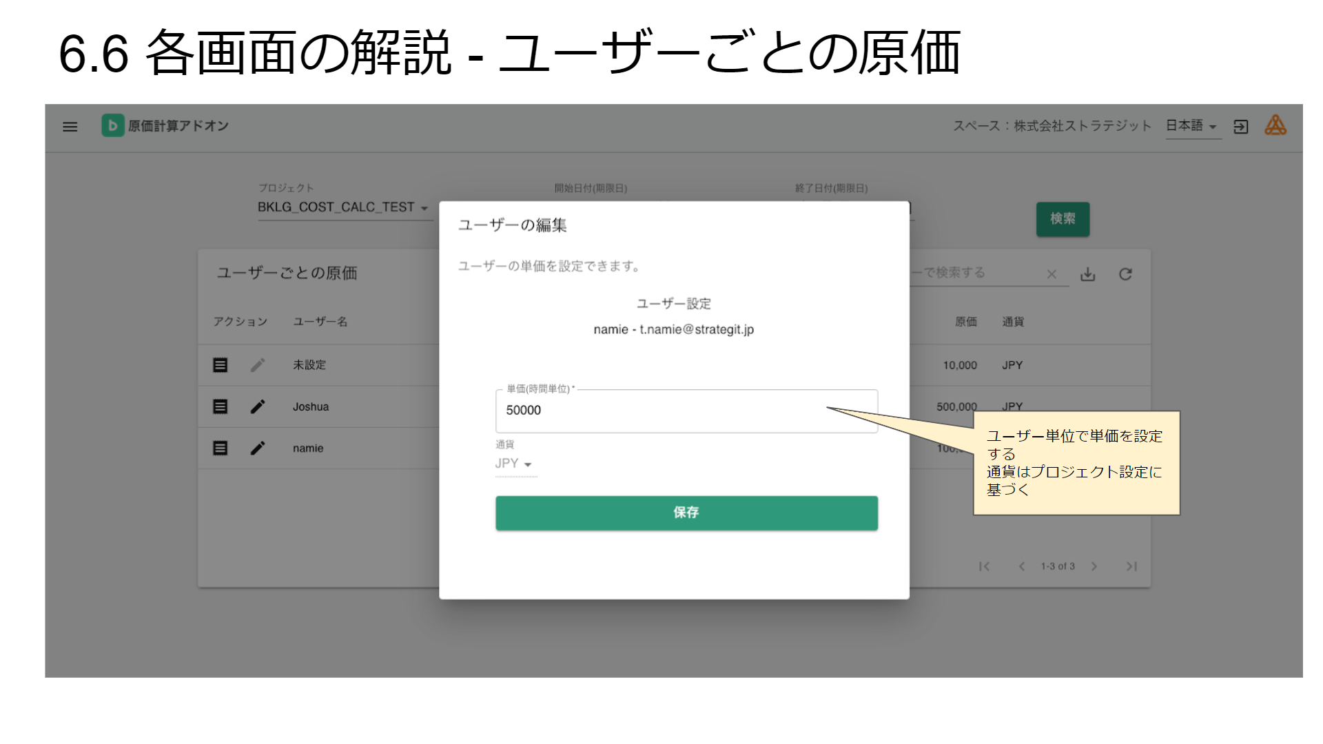Screen dimensions: 1323x744
Task: Open details list icon for namie row
Action: [x=220, y=448]
